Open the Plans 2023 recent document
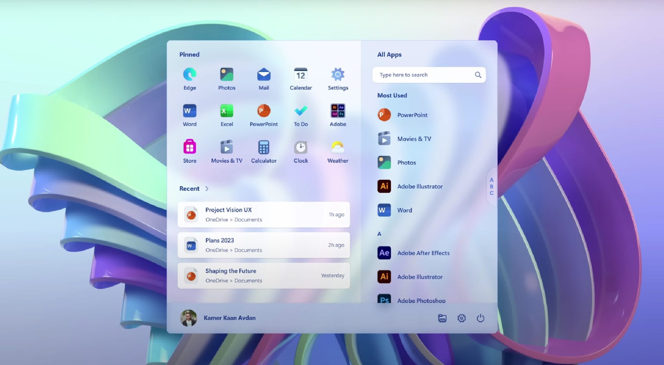This screenshot has width=664, height=365. 264,245
